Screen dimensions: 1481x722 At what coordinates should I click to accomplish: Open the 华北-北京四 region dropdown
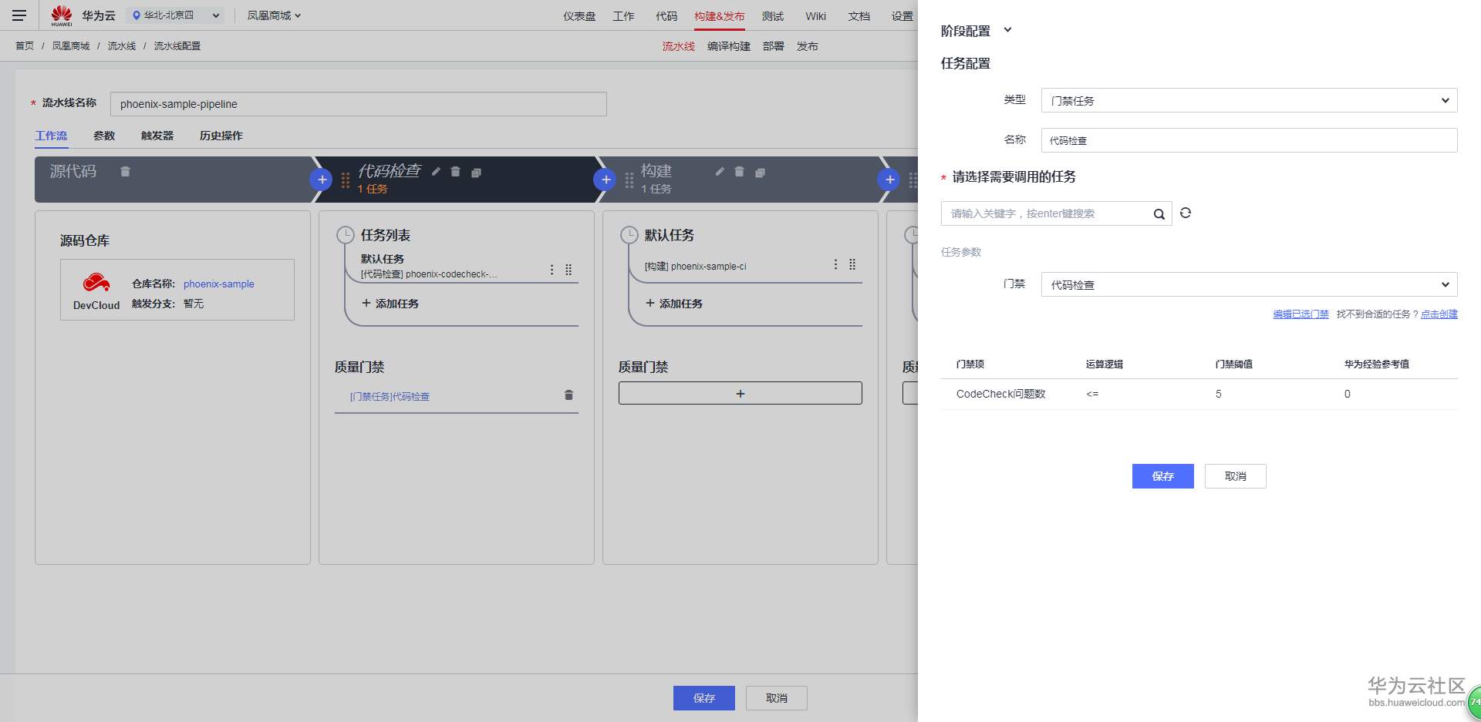click(176, 15)
